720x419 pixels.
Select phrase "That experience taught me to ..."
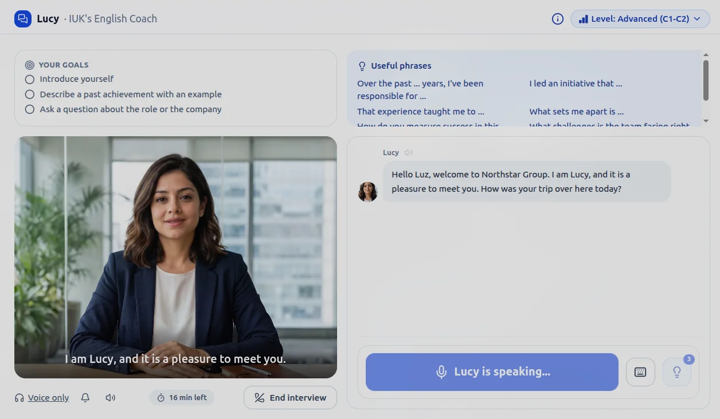tap(421, 112)
